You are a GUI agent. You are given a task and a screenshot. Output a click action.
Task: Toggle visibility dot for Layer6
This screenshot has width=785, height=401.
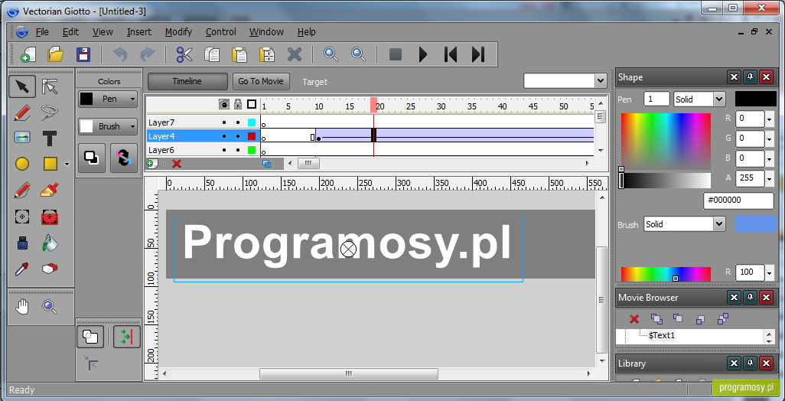click(223, 150)
